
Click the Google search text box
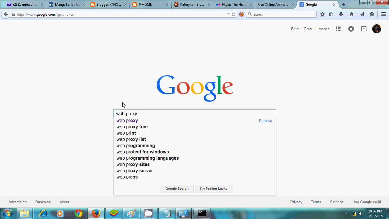click(x=195, y=113)
